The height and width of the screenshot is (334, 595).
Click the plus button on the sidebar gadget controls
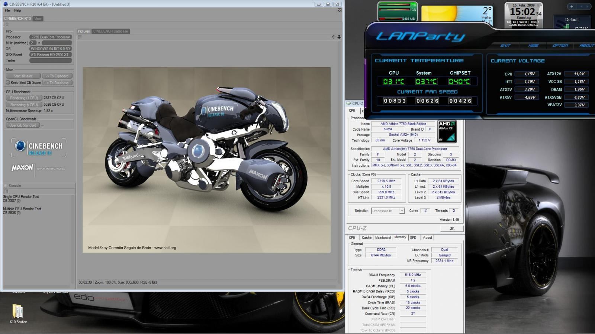(572, 6)
